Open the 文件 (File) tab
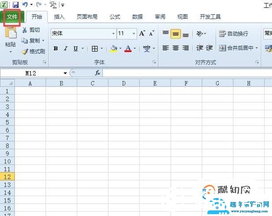Screen dimensions: 272x216 [x=12, y=17]
